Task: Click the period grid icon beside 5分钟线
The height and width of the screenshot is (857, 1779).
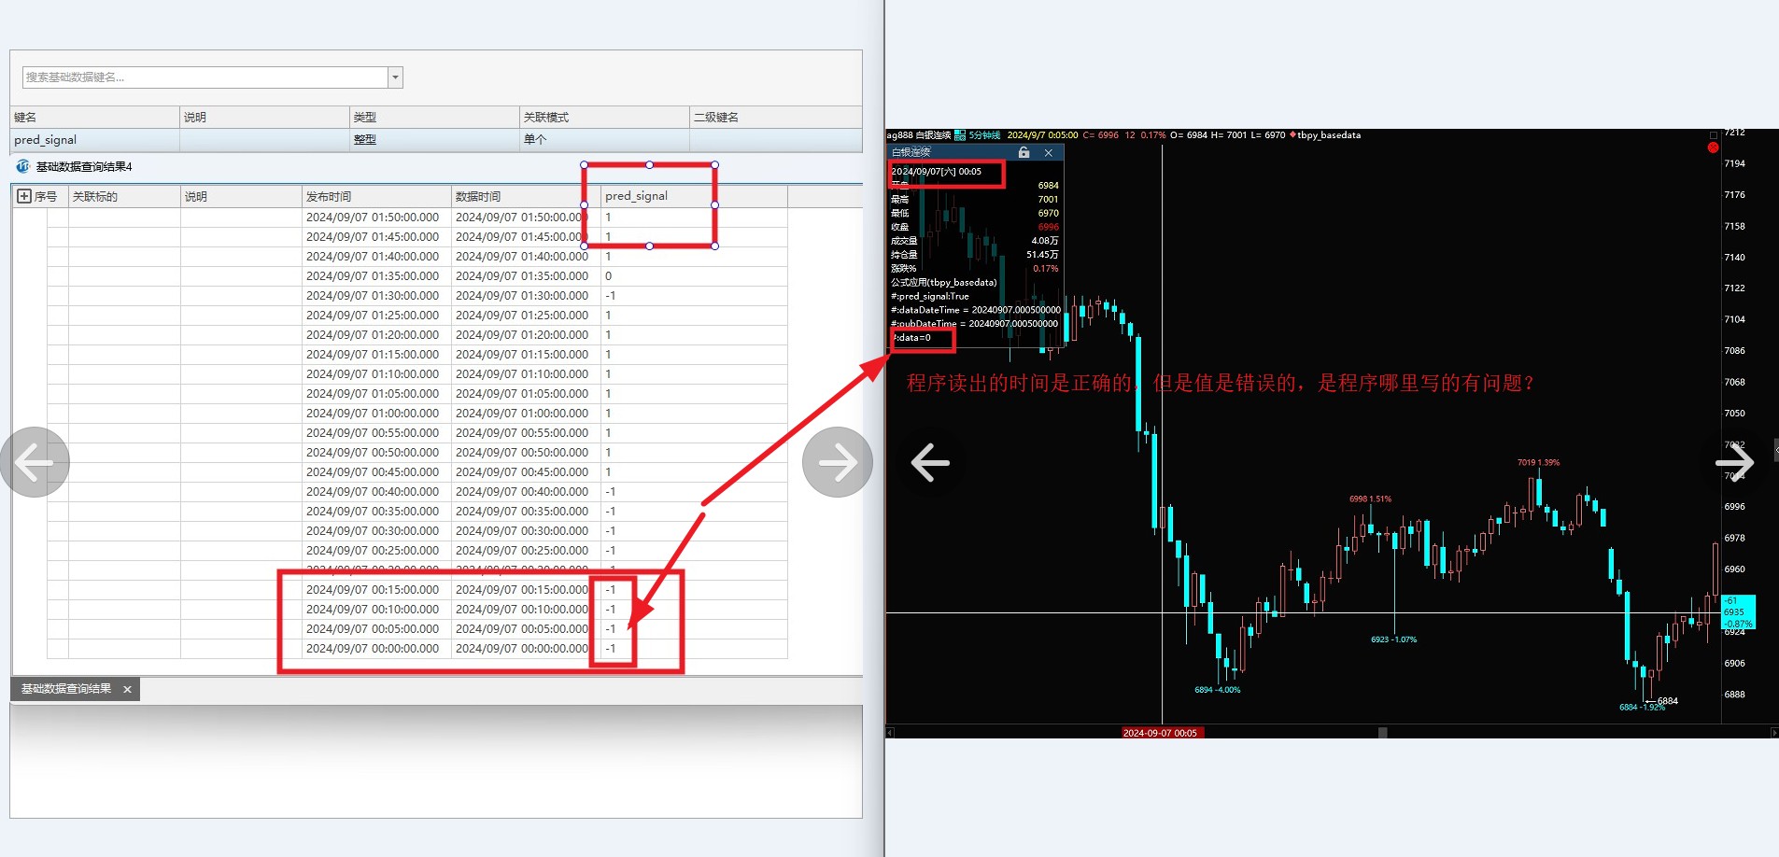Action: (x=960, y=135)
